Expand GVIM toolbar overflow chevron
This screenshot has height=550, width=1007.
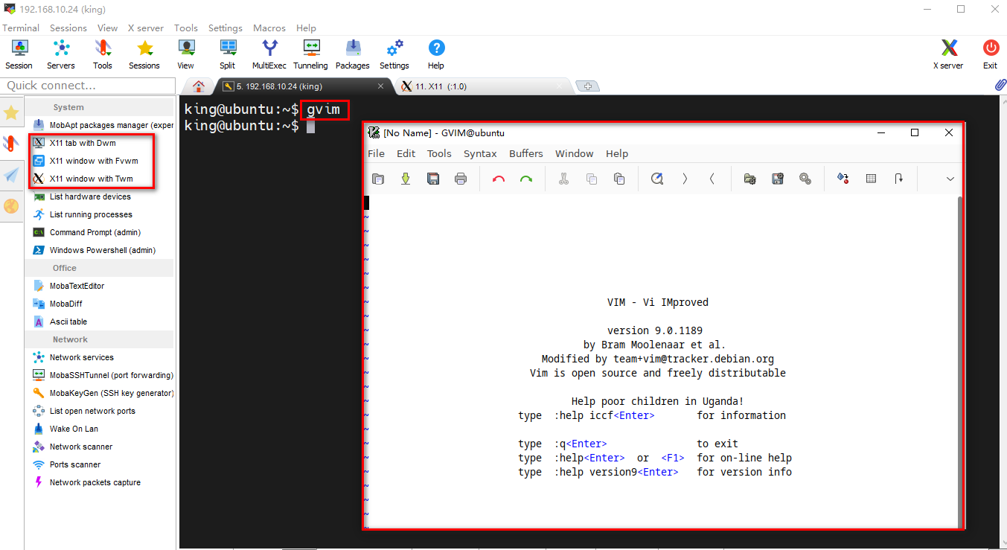point(950,179)
